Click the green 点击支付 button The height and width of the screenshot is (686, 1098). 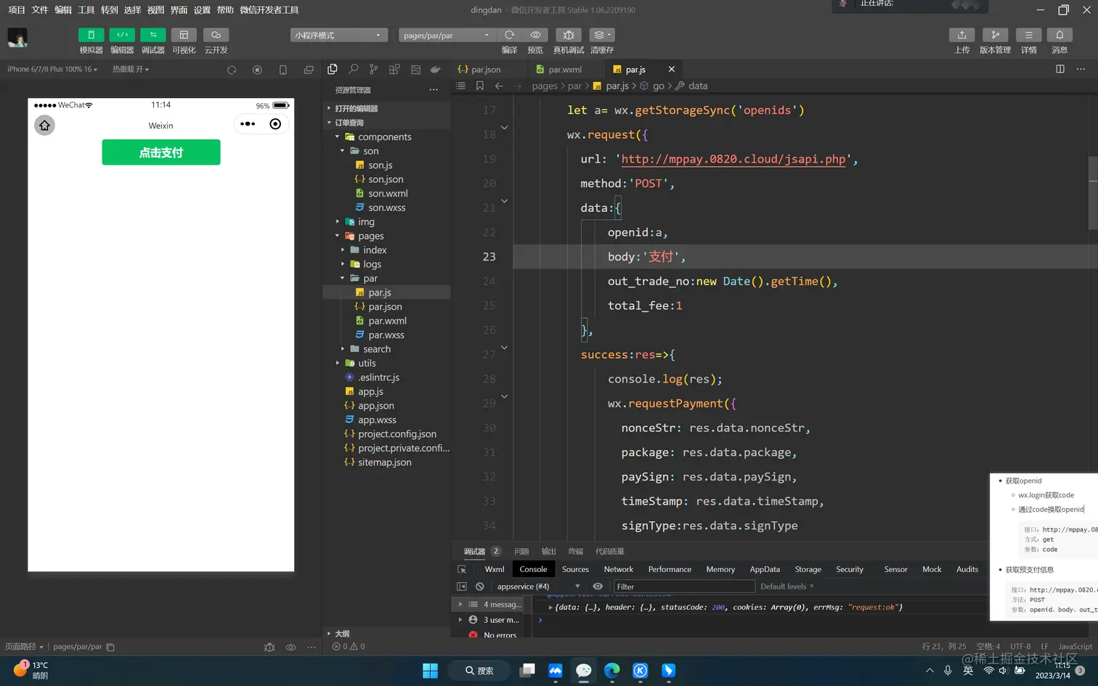161,152
